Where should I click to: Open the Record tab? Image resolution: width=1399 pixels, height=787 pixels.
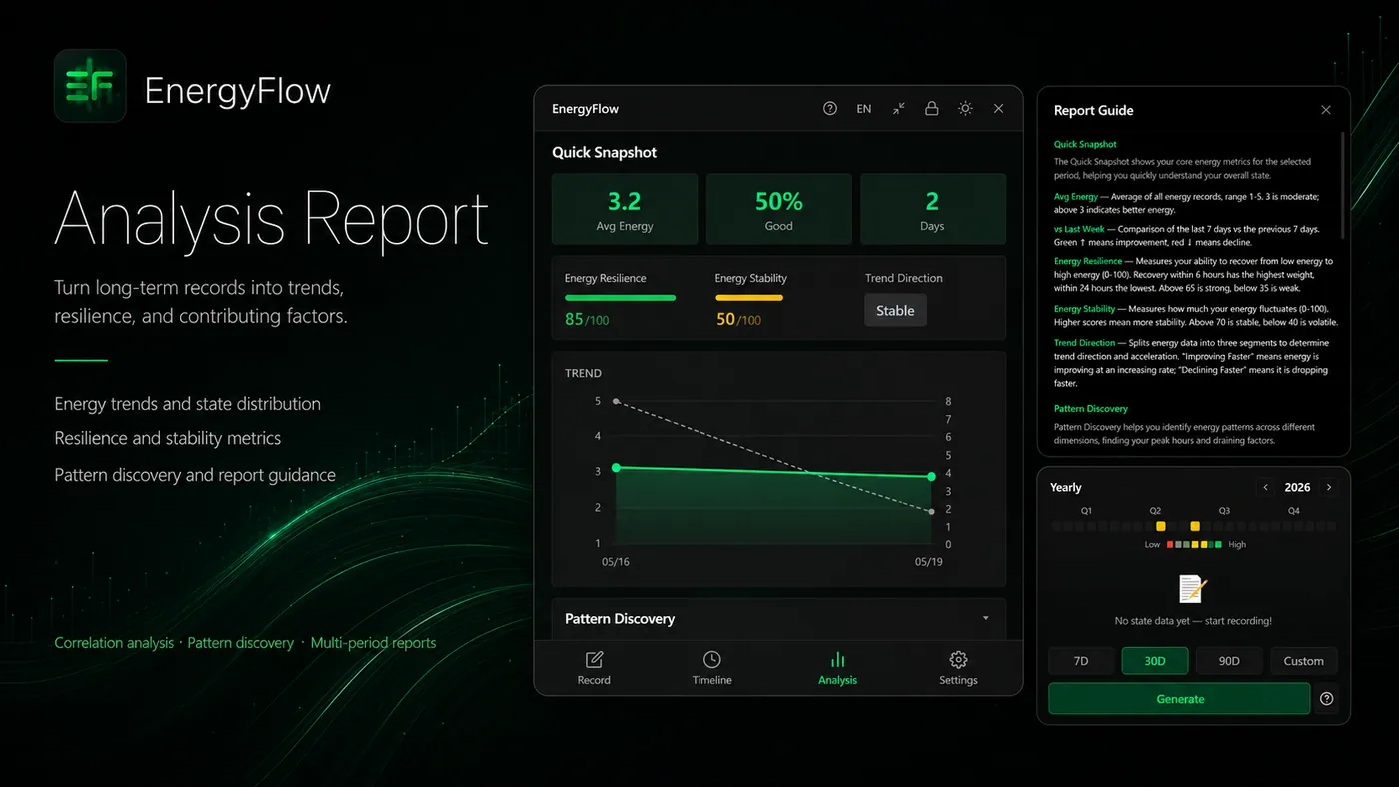[x=594, y=668]
